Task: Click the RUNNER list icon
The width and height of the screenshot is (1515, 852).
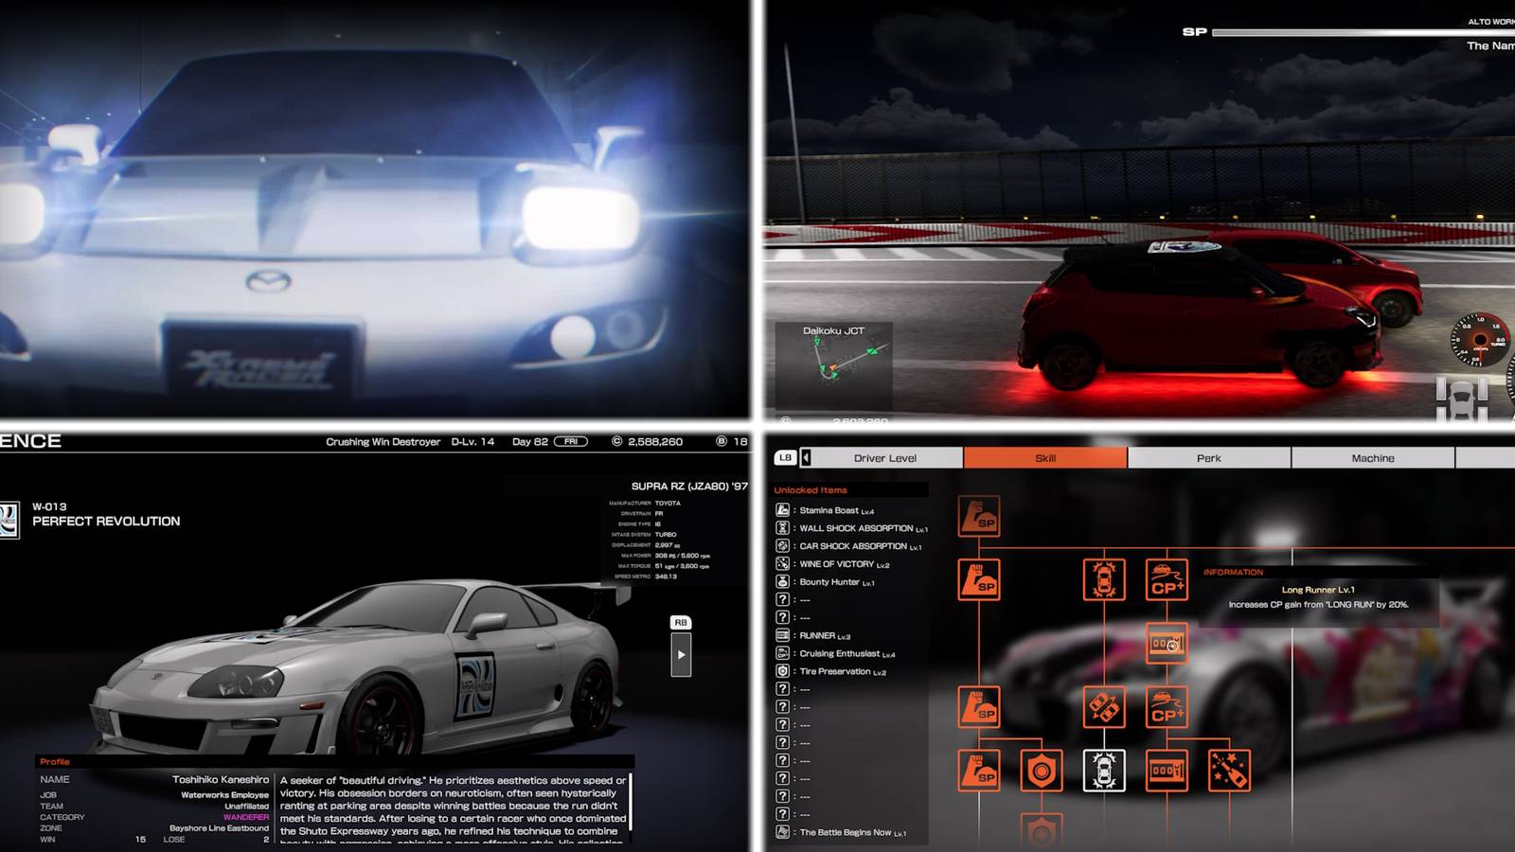Action: (782, 635)
